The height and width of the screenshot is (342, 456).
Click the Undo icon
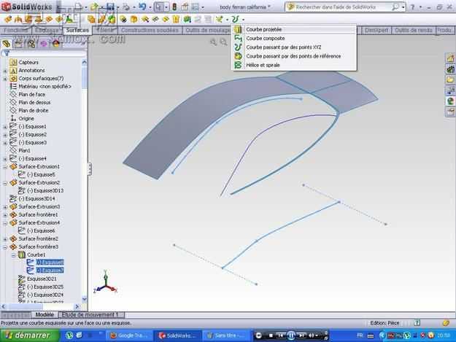[x=142, y=7]
